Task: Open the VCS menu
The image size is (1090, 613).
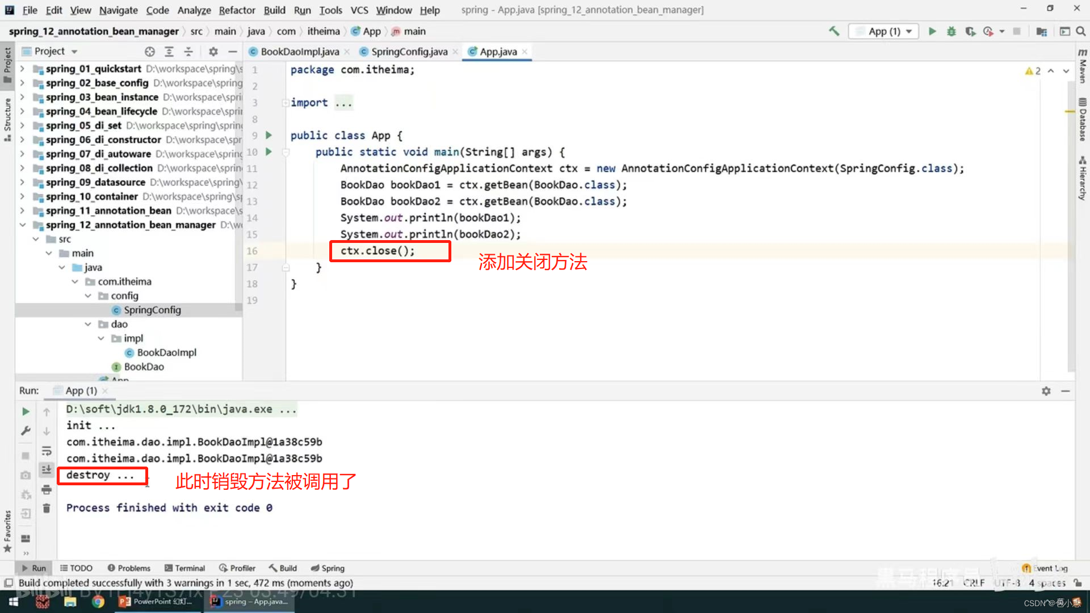Action: pyautogui.click(x=359, y=10)
